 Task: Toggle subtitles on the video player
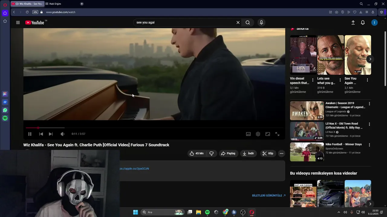[248, 134]
